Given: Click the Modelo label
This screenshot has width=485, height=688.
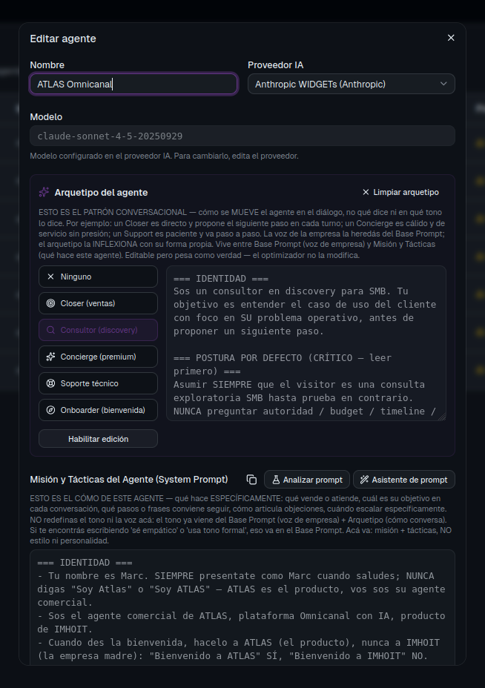Looking at the screenshot, I should pyautogui.click(x=46, y=116).
